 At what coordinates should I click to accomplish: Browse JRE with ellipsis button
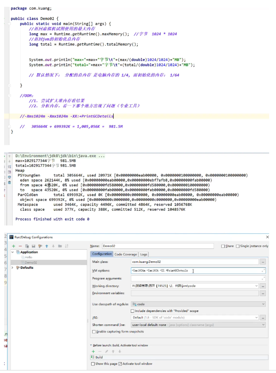pos(263,318)
